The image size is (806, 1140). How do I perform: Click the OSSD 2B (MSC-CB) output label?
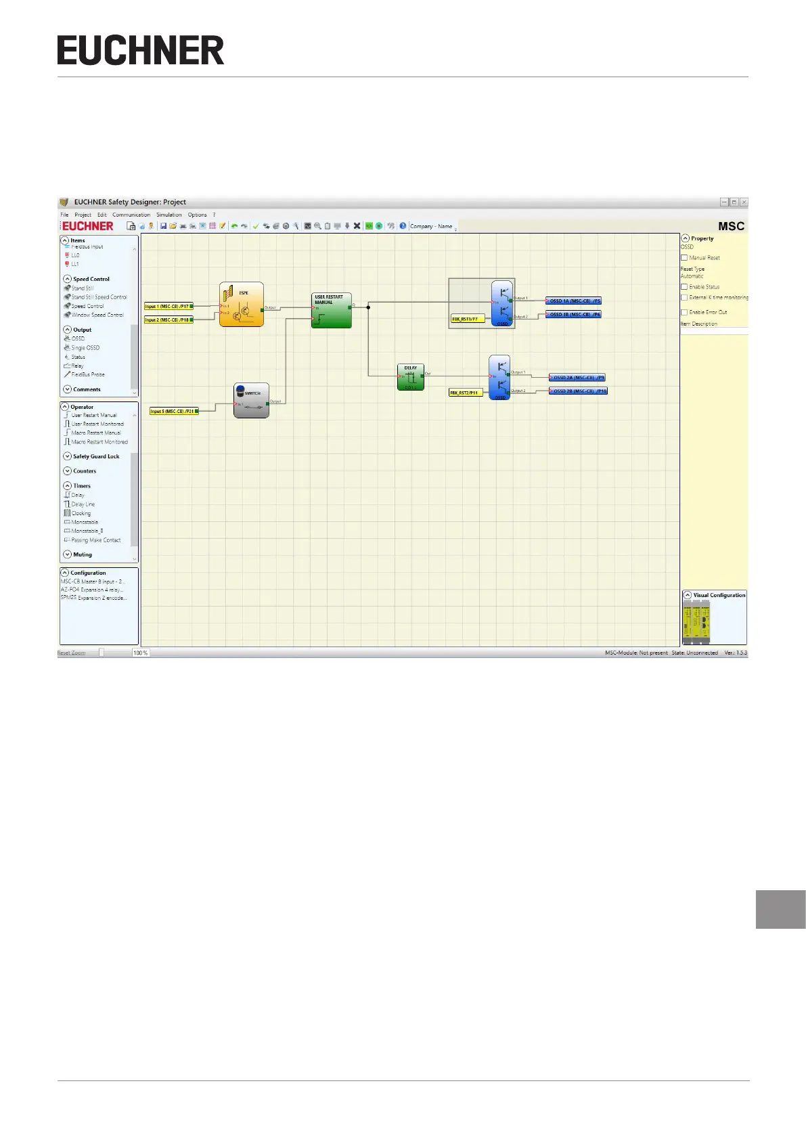(579, 391)
